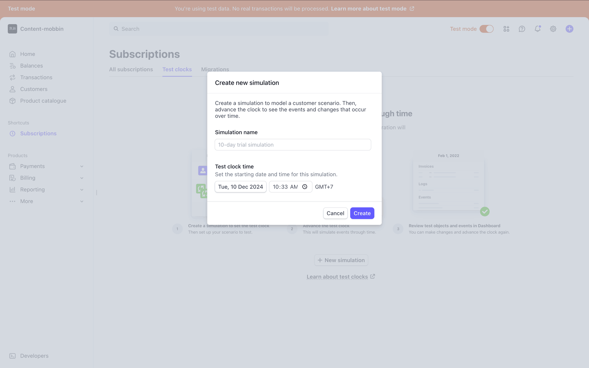Click the Reporting bar chart icon
The image size is (589, 368).
click(12, 190)
